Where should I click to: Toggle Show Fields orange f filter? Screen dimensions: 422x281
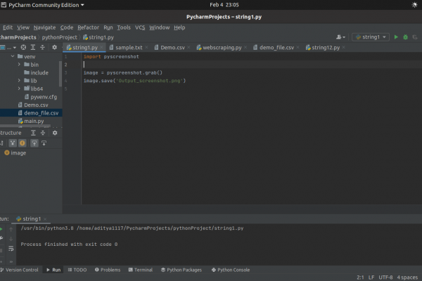pos(23,143)
